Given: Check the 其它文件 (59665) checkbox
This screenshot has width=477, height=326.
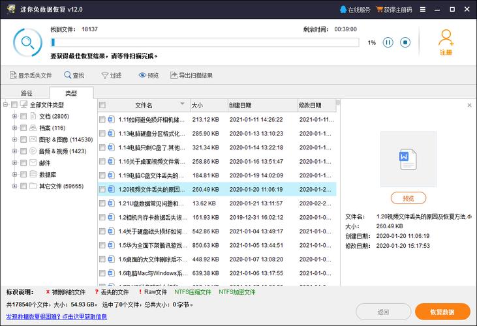Looking at the screenshot, I should click(23, 186).
